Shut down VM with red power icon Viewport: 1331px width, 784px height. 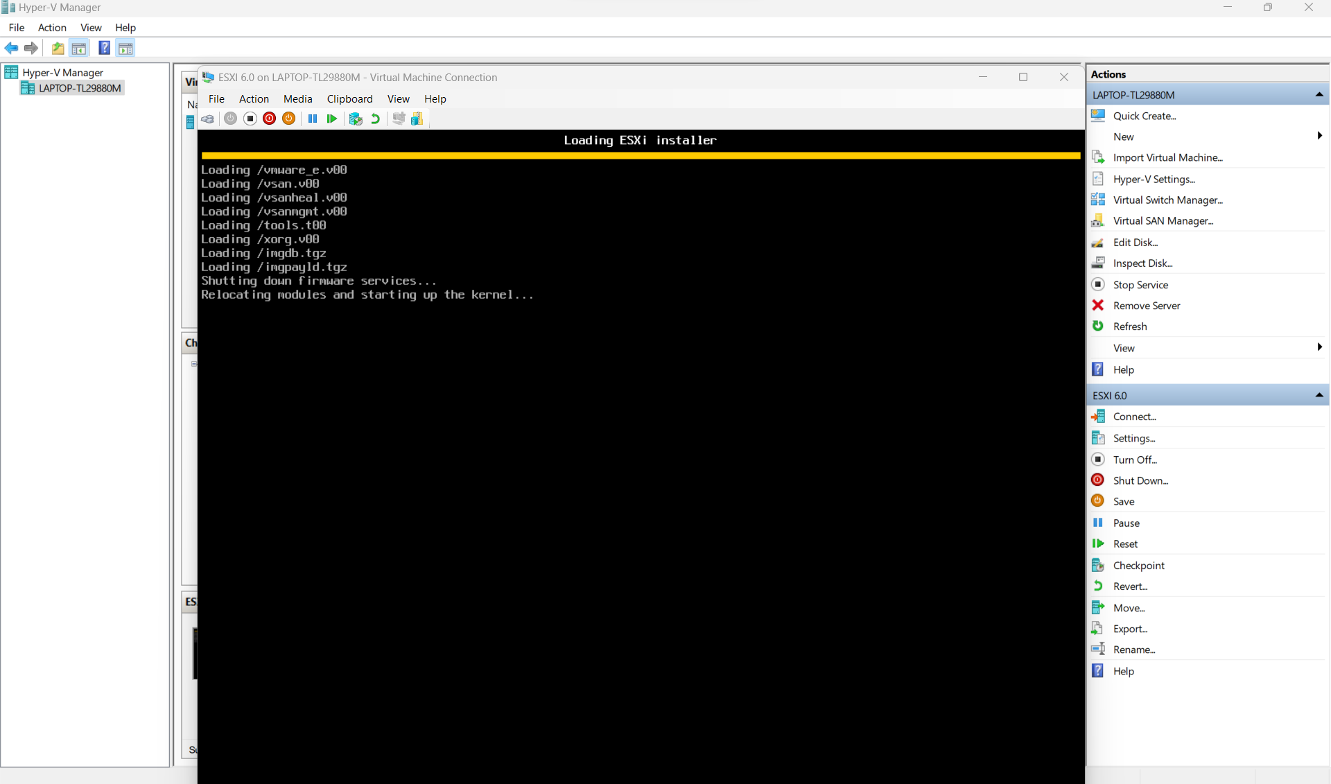pyautogui.click(x=270, y=119)
